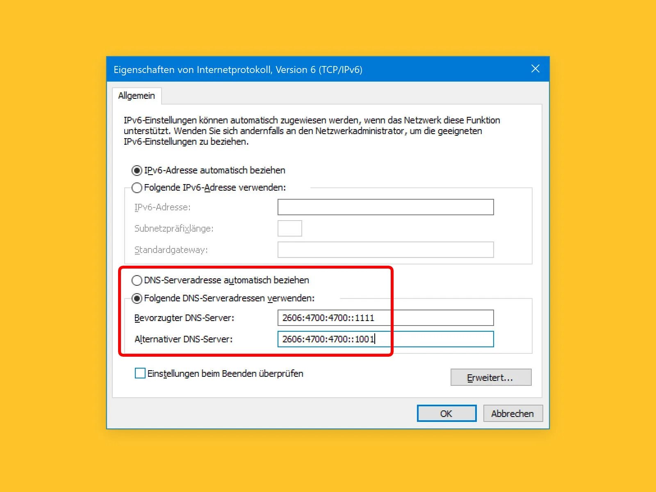Click the IPv6-Einstellungen description paragraph
The height and width of the screenshot is (492, 656).
[312, 131]
